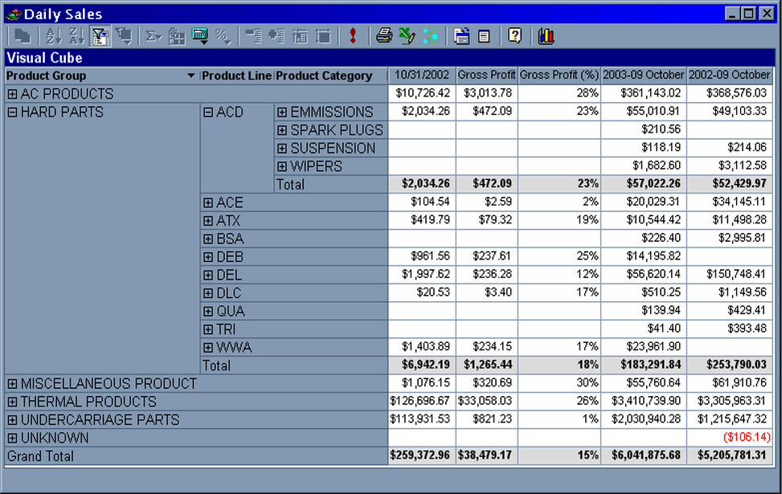Expand the AC PRODUCTS group
This screenshot has width=782, height=494.
(x=12, y=94)
